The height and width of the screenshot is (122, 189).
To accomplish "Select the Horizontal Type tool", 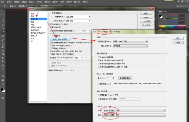I will point(3,69).
